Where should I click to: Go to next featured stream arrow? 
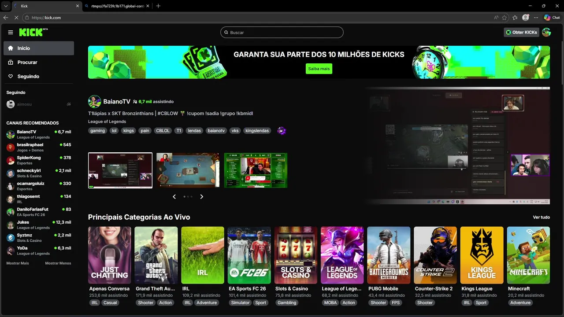pyautogui.click(x=202, y=197)
